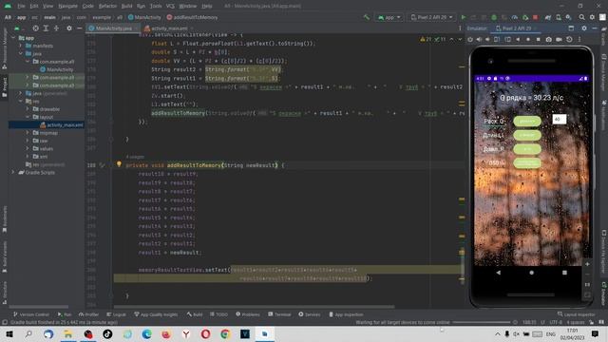
Task: Open Windows Start menu
Action: (x=9, y=333)
